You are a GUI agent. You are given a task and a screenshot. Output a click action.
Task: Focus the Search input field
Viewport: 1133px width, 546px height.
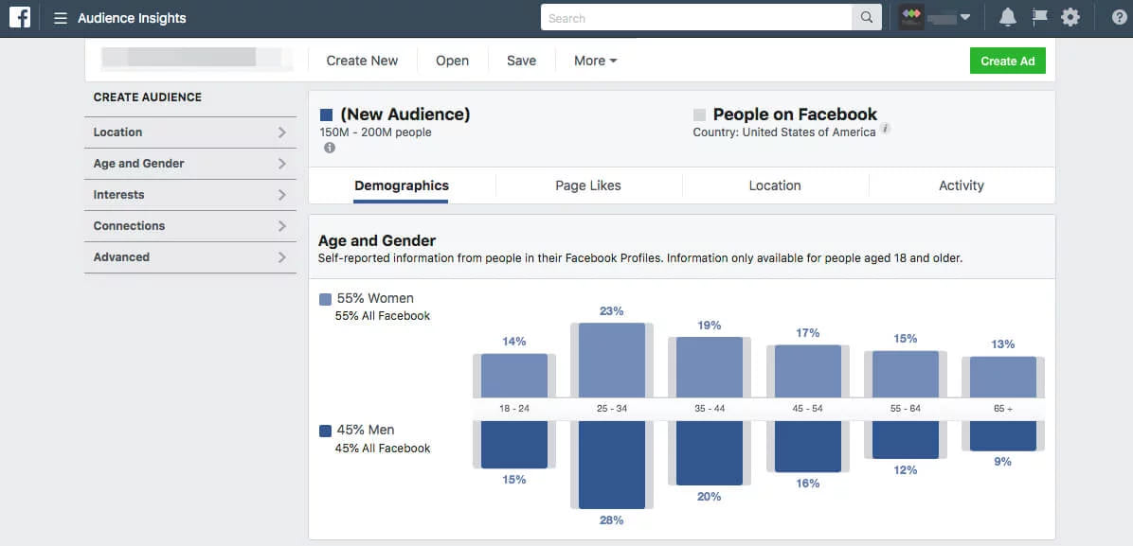coord(696,18)
